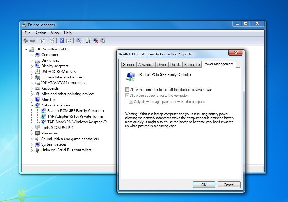Click the Help toolbar icon
288x202 pixels.
click(61, 40)
